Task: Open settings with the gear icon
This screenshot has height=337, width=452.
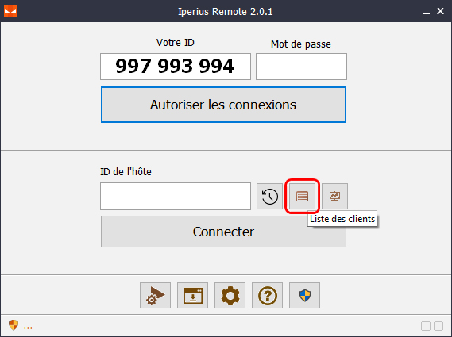Action: point(230,295)
